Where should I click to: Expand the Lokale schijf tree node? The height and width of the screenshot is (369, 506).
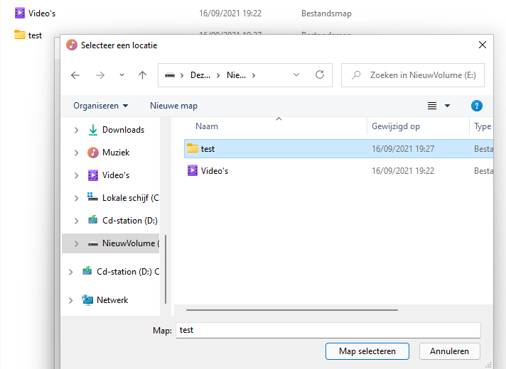click(x=77, y=198)
